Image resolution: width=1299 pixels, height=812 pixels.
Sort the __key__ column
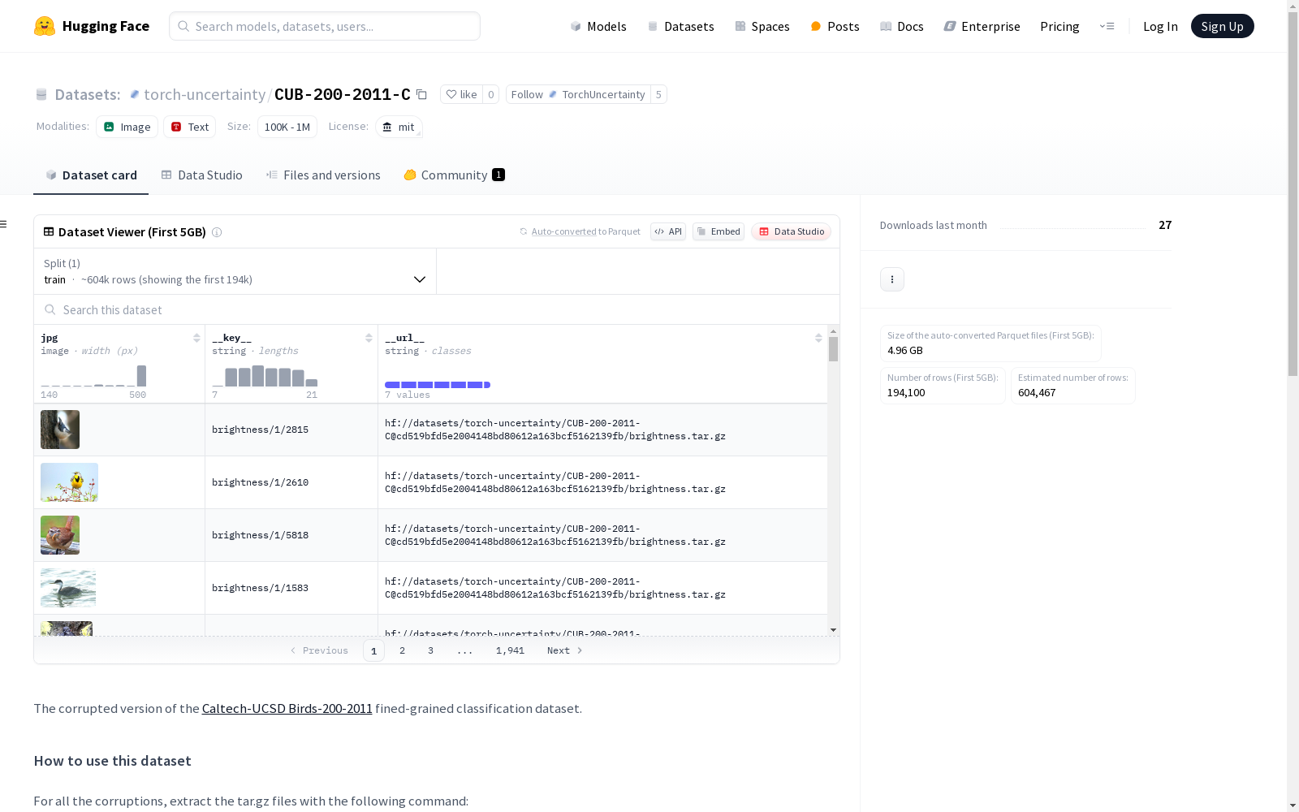pos(369,338)
